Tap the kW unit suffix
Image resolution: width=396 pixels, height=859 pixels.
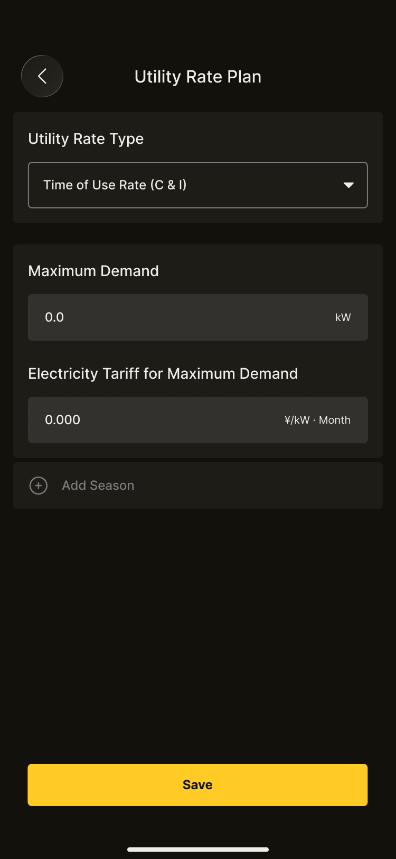tap(343, 317)
